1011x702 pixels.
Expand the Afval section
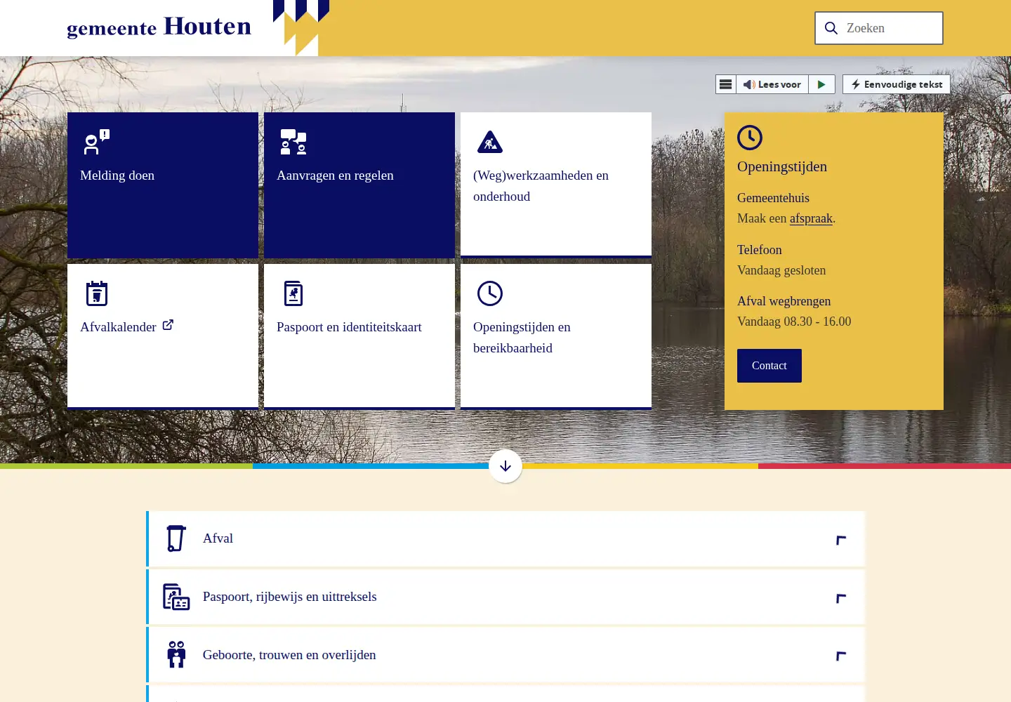point(505,538)
